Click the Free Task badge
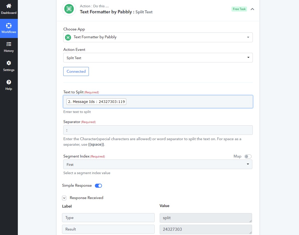 pos(239,9)
